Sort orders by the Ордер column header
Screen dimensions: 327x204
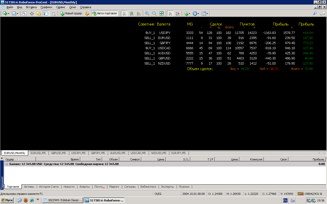tap(20, 159)
